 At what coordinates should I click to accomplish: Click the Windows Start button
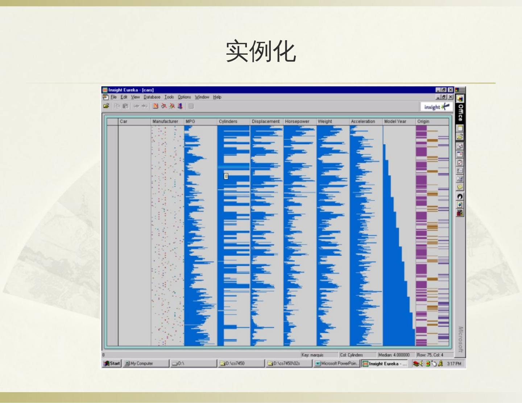[112, 364]
